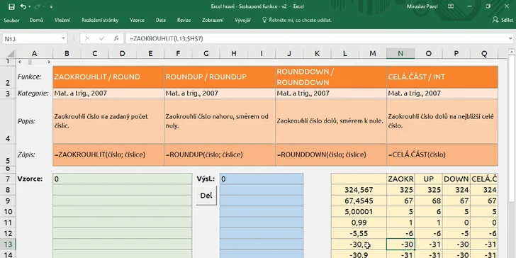Select column N header
Screen dimensions: 516x258
[x=400, y=53]
